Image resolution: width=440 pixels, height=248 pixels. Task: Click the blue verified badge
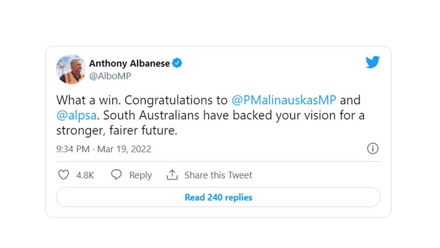point(177,63)
